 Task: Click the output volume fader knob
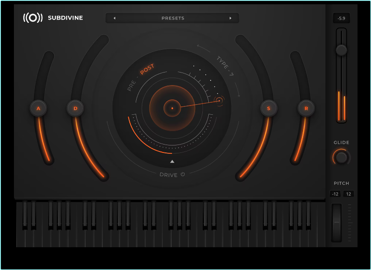click(341, 50)
